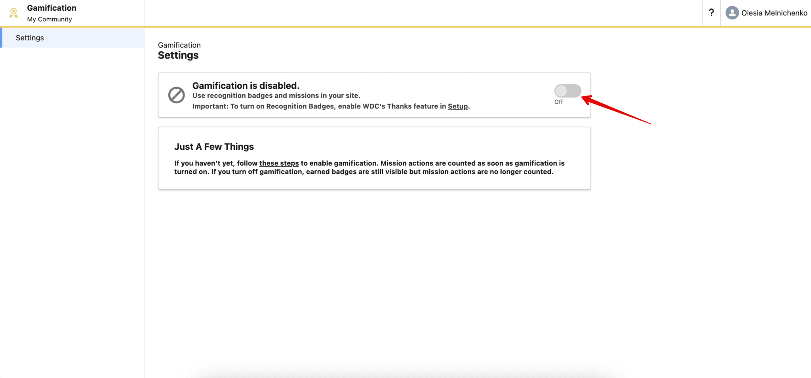The image size is (811, 378).
Task: Click the "Use recognition badges and missions" text
Action: pyautogui.click(x=276, y=95)
